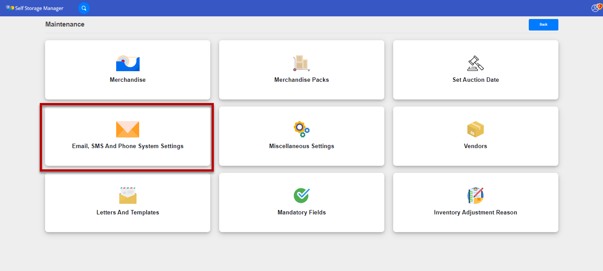Click the orange envelope email settings icon
Image resolution: width=603 pixels, height=271 pixels.
[128, 129]
